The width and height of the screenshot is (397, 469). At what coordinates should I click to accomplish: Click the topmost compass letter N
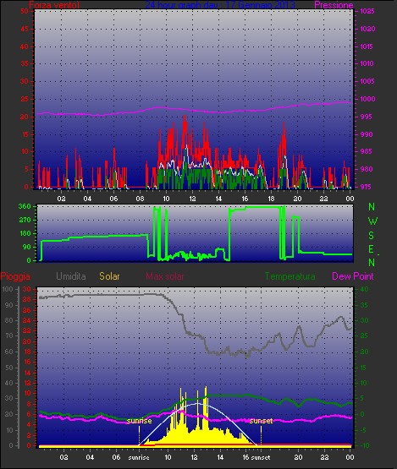coord(372,207)
